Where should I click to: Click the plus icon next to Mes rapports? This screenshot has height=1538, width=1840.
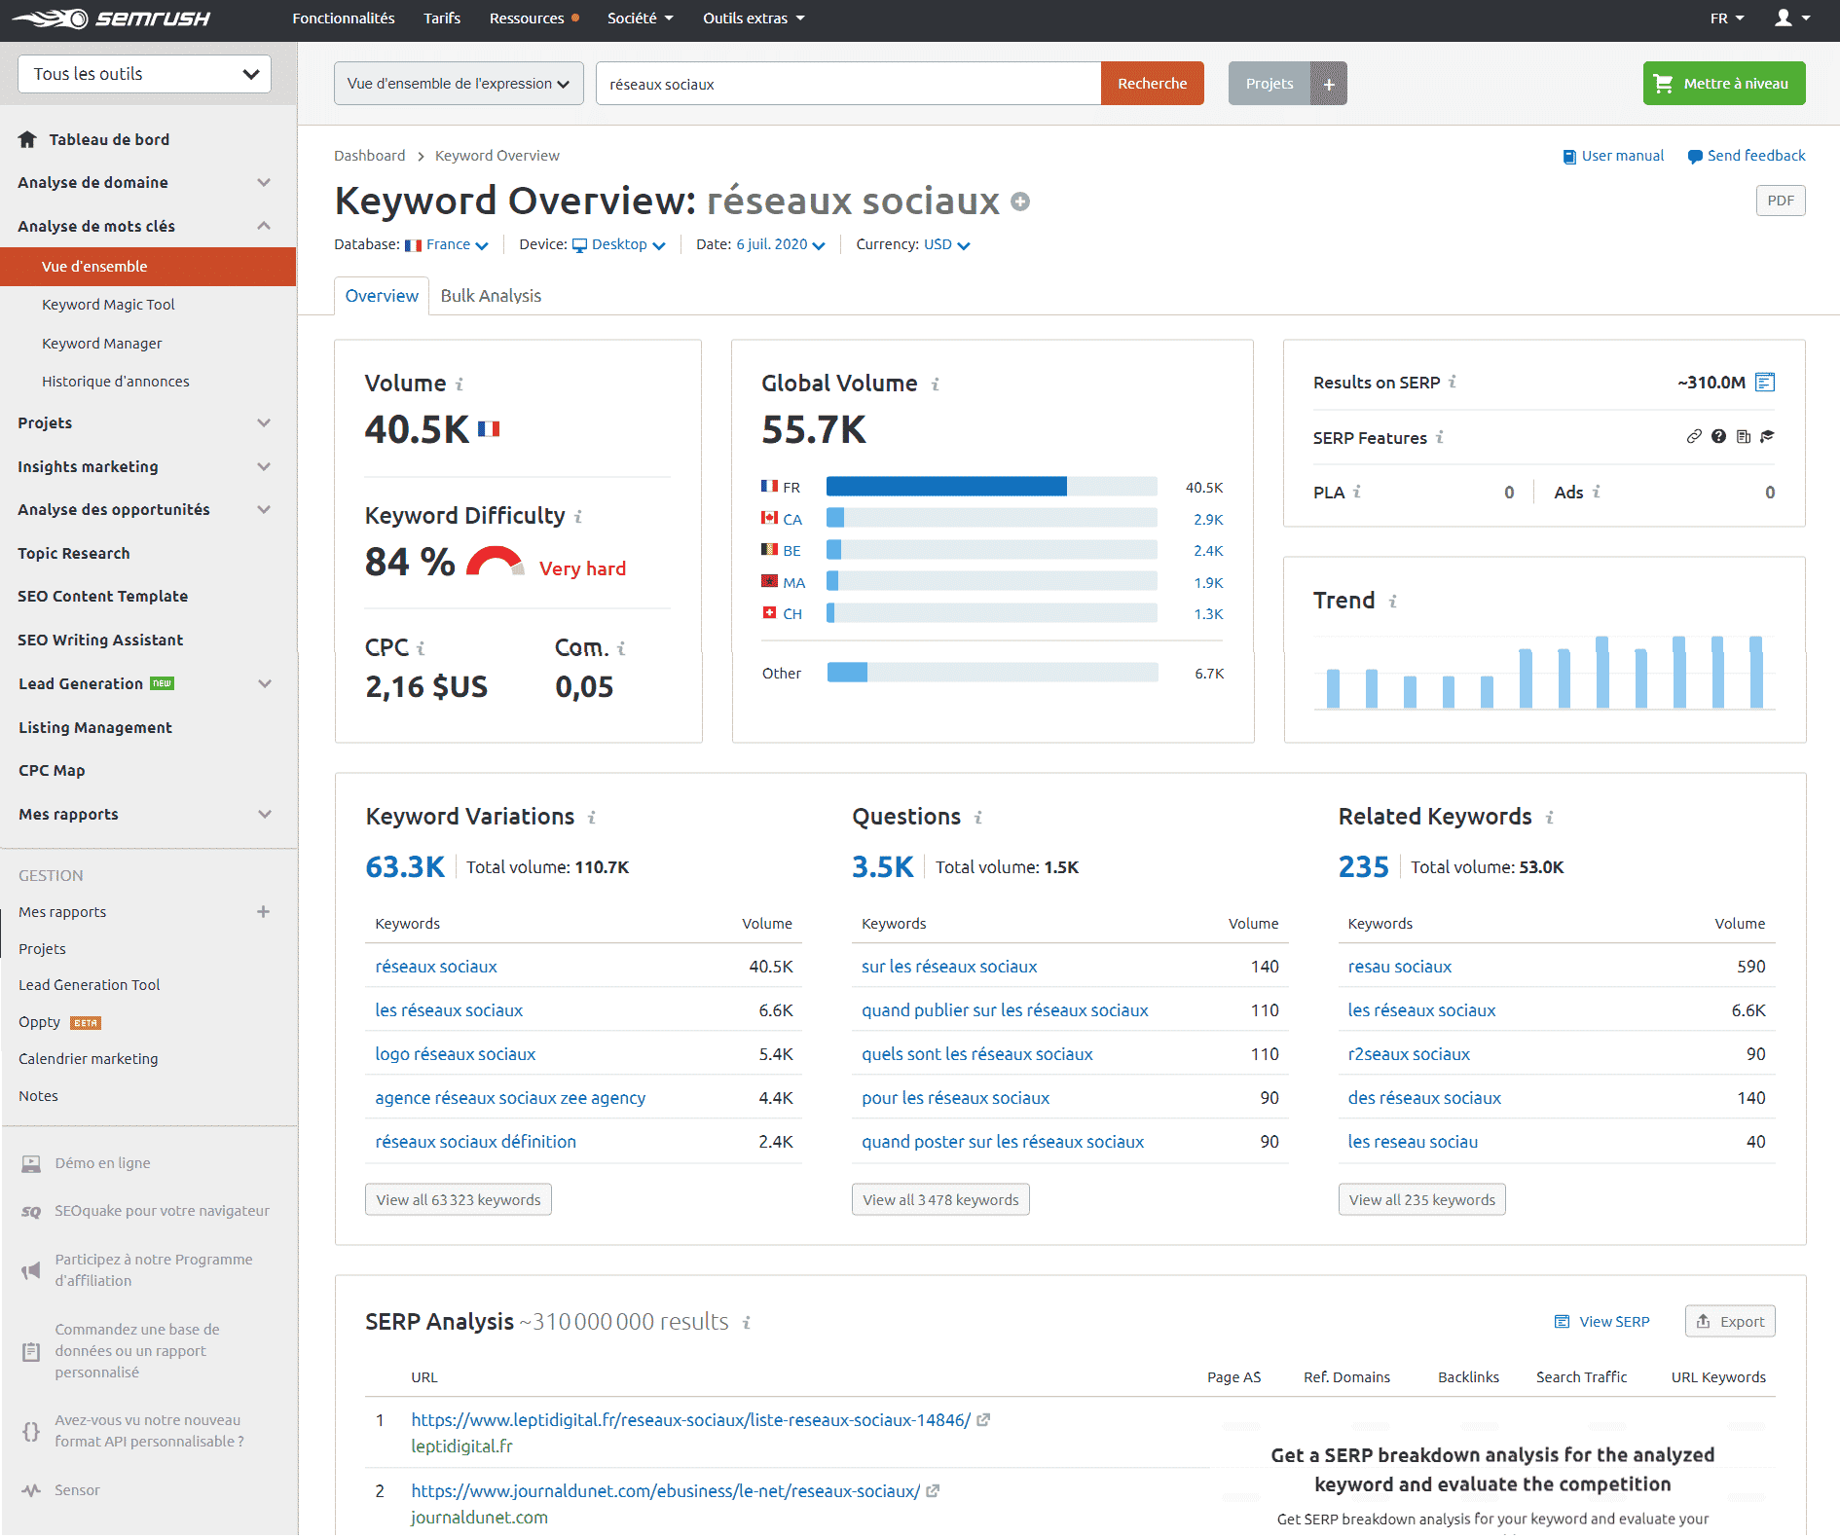[263, 912]
